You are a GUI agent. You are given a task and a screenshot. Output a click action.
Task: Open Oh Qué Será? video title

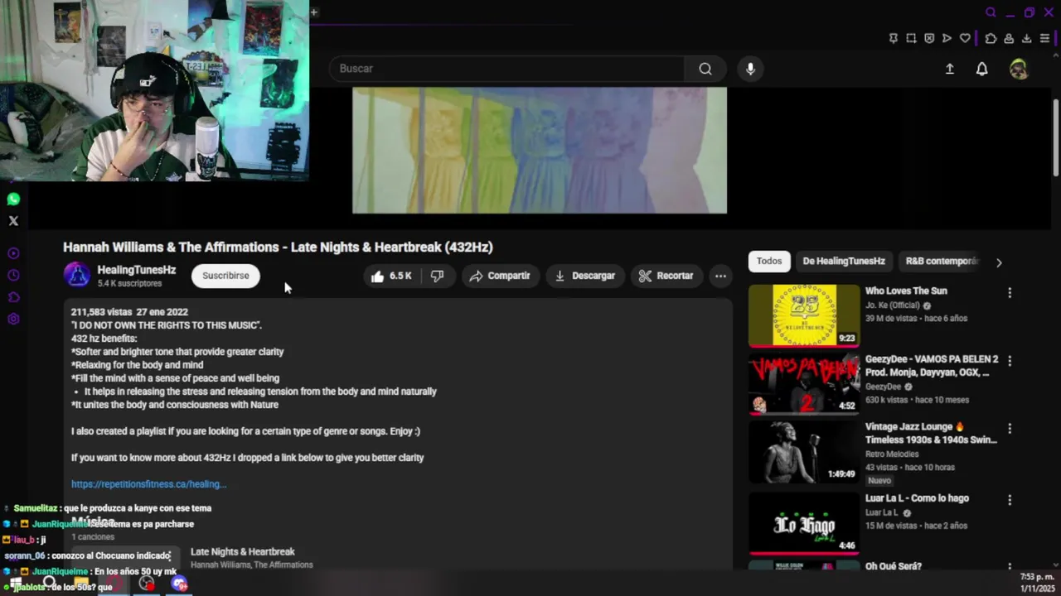coord(894,566)
